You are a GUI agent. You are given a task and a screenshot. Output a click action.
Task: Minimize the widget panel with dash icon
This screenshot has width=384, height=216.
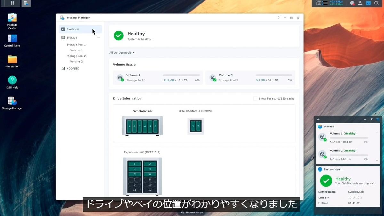point(365,119)
